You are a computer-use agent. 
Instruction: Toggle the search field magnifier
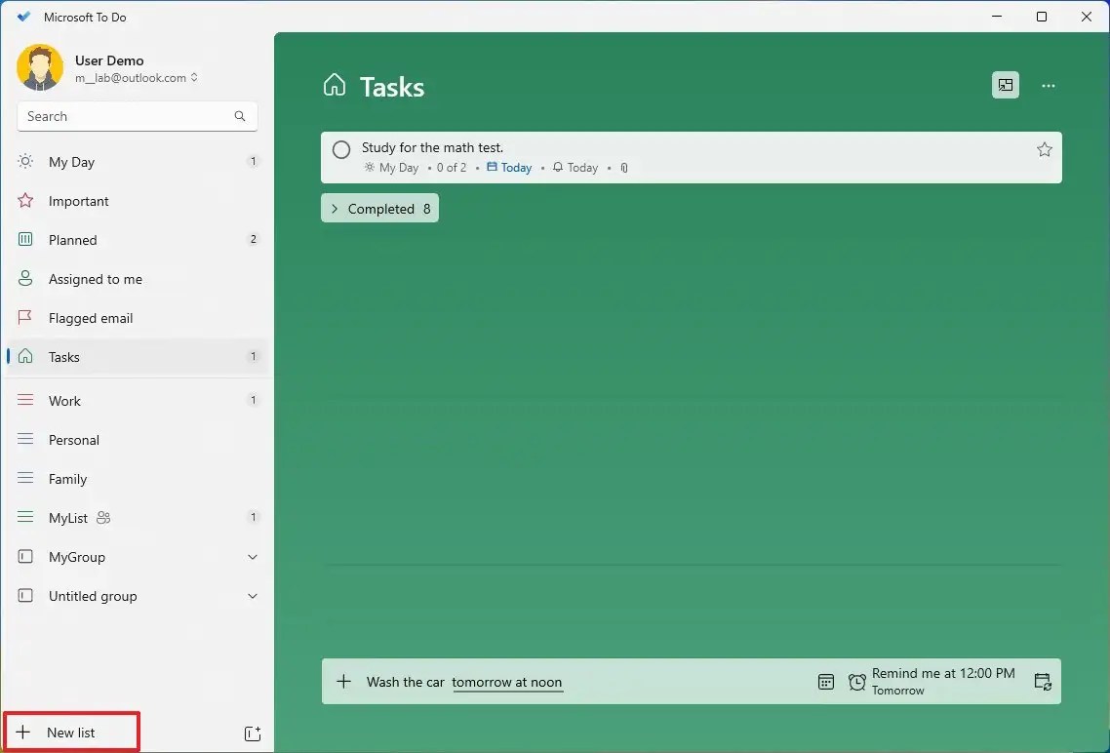pos(239,116)
